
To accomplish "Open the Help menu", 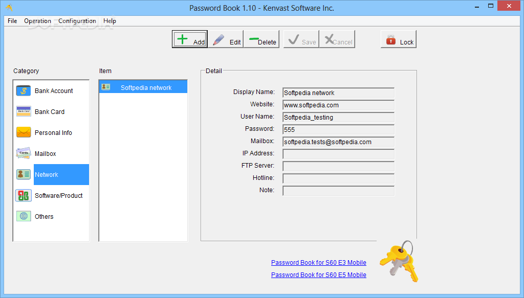I will coord(110,20).
